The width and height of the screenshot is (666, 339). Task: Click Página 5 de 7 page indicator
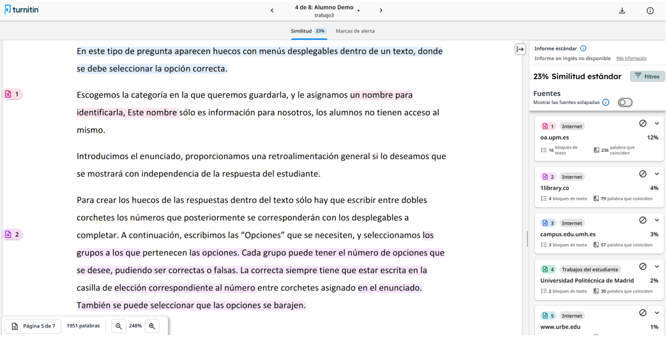34,326
